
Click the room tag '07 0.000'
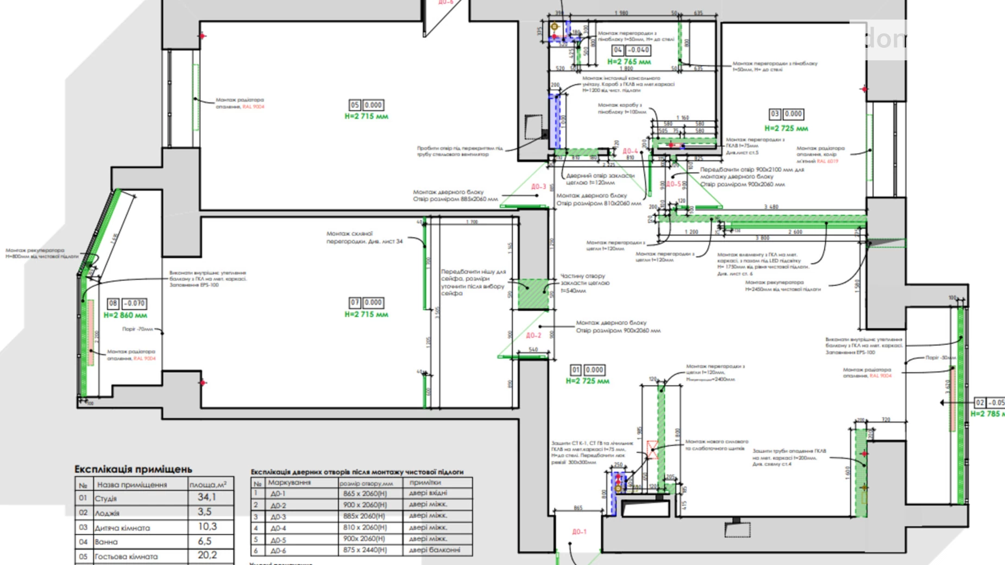[366, 303]
